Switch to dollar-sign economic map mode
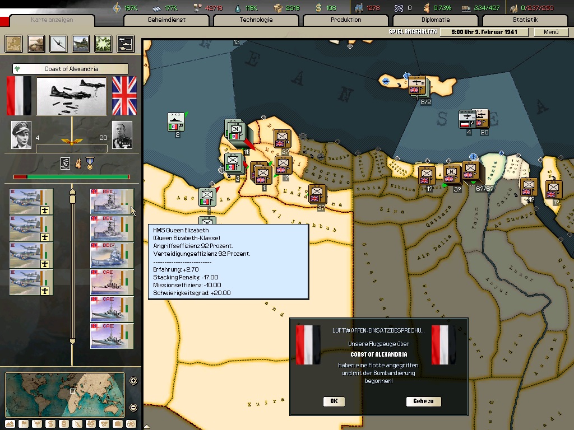This screenshot has width=574, height=430. [50, 423]
